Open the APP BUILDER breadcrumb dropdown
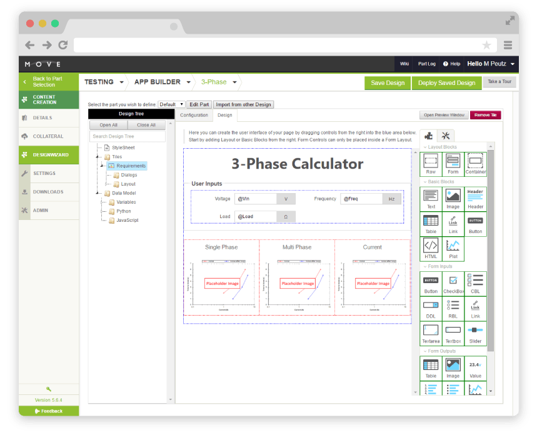The image size is (537, 440). point(188,82)
